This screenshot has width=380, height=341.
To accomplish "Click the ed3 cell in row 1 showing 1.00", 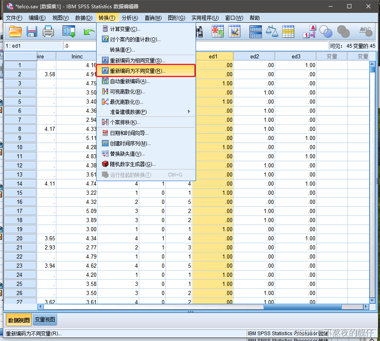I will (x=296, y=65).
